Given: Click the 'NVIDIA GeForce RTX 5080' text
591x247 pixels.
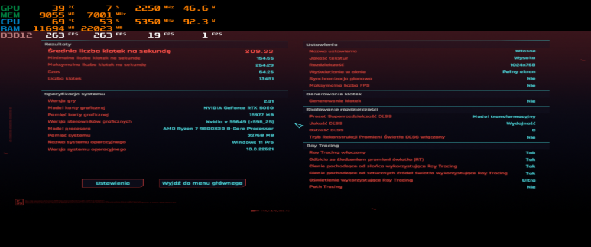Looking at the screenshot, I should pos(239,108).
